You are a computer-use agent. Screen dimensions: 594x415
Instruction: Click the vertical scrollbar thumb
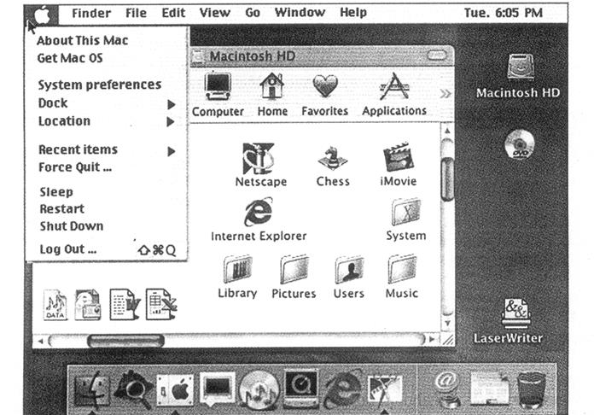pyautogui.click(x=447, y=178)
